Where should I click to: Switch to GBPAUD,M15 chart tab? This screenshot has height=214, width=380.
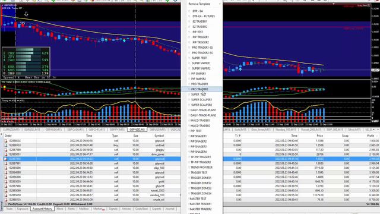53,130
